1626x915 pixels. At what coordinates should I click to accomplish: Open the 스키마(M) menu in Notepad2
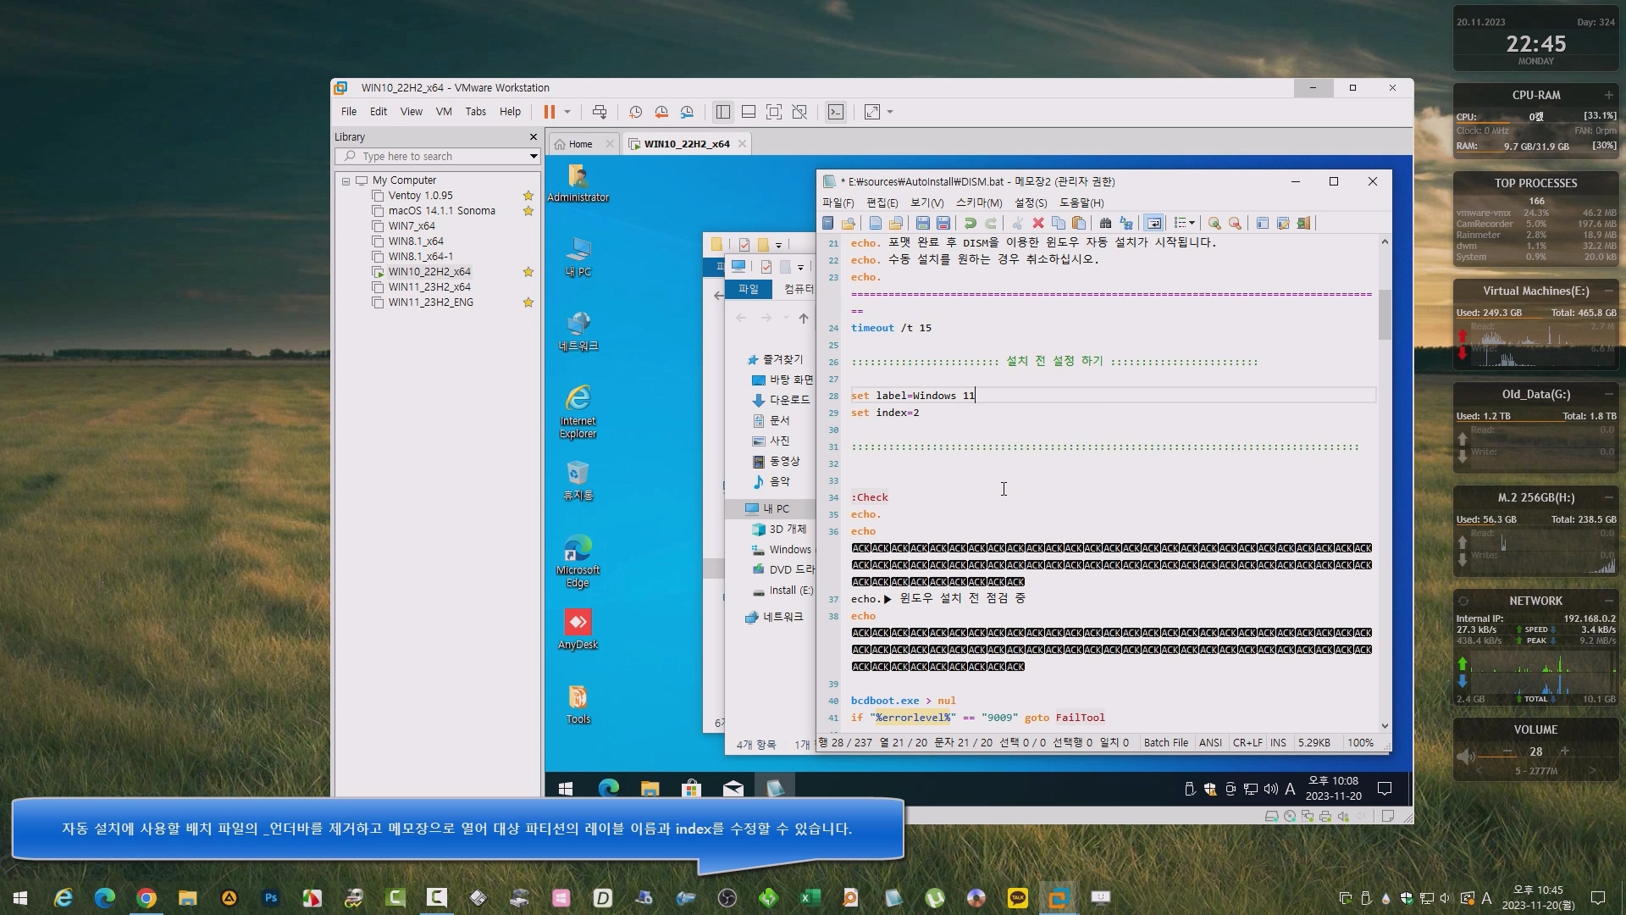click(x=979, y=203)
